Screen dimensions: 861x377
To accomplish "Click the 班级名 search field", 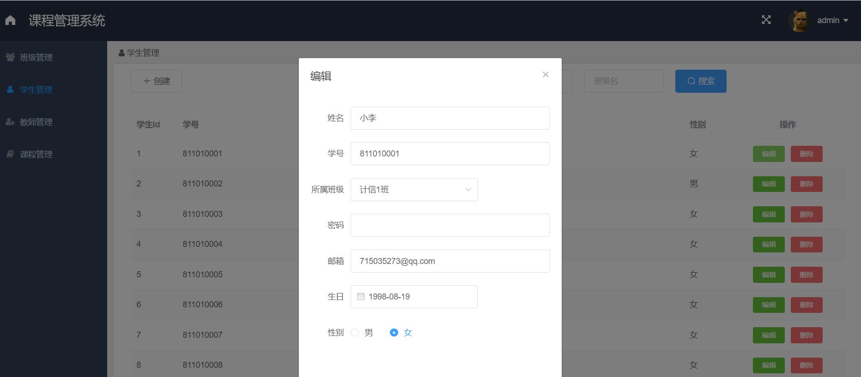I will pos(624,81).
